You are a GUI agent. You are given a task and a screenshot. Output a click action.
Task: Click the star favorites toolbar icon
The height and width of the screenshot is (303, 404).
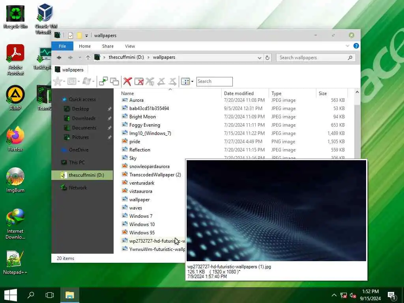point(58,81)
